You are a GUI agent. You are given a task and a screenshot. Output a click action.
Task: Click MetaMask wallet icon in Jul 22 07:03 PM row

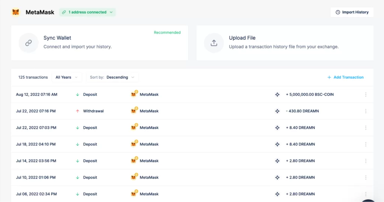point(134,127)
